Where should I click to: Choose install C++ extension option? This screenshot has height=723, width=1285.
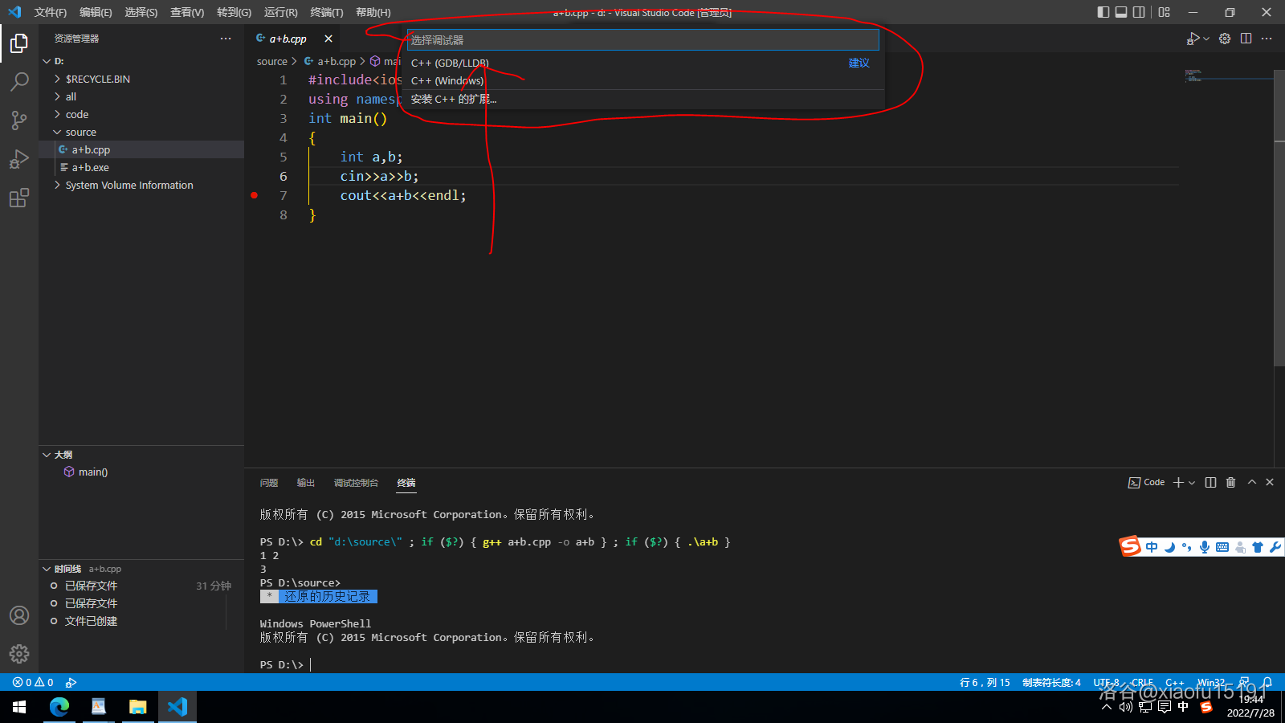[x=643, y=99]
